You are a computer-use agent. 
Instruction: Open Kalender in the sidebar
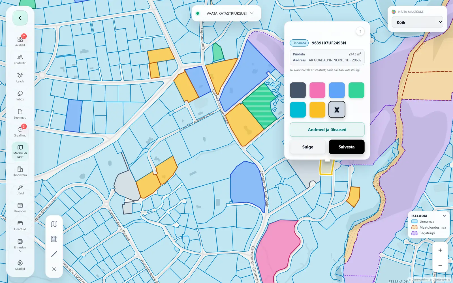pos(20,207)
